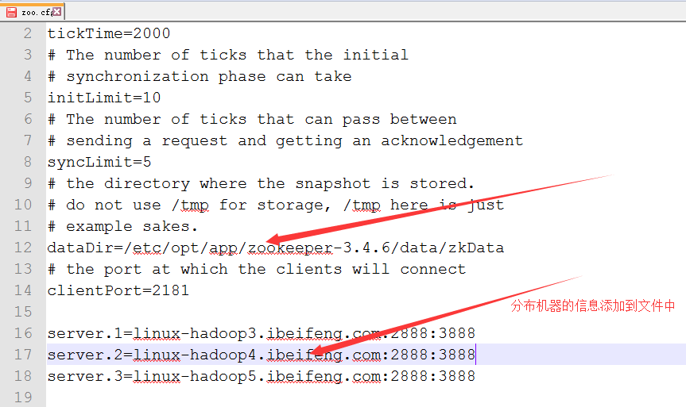Click line number 12 in the margin
This screenshot has width=686, height=407.
point(23,248)
